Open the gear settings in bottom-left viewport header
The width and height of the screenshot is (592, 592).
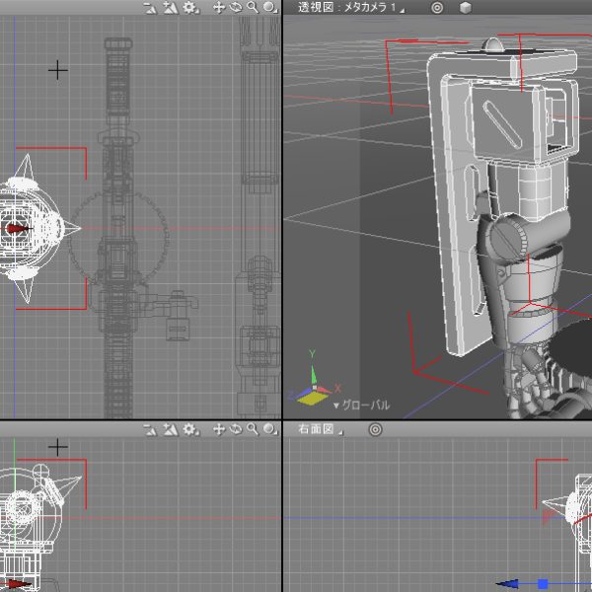pos(190,429)
